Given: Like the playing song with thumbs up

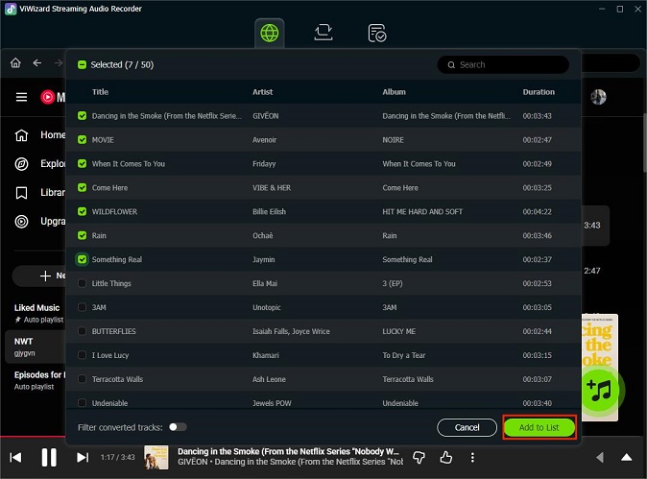Looking at the screenshot, I should 446,457.
